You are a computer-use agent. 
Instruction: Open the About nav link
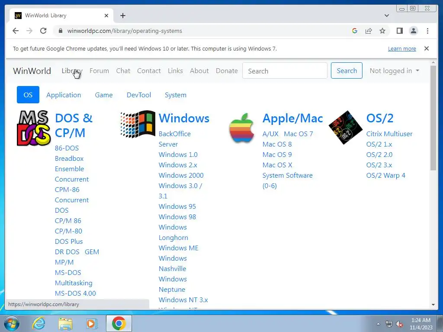(199, 71)
